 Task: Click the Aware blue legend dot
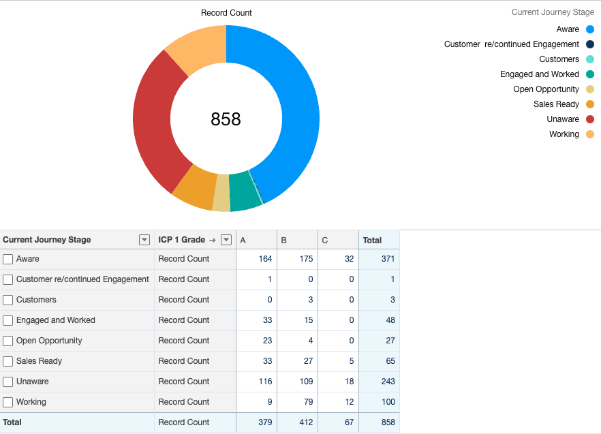590,29
